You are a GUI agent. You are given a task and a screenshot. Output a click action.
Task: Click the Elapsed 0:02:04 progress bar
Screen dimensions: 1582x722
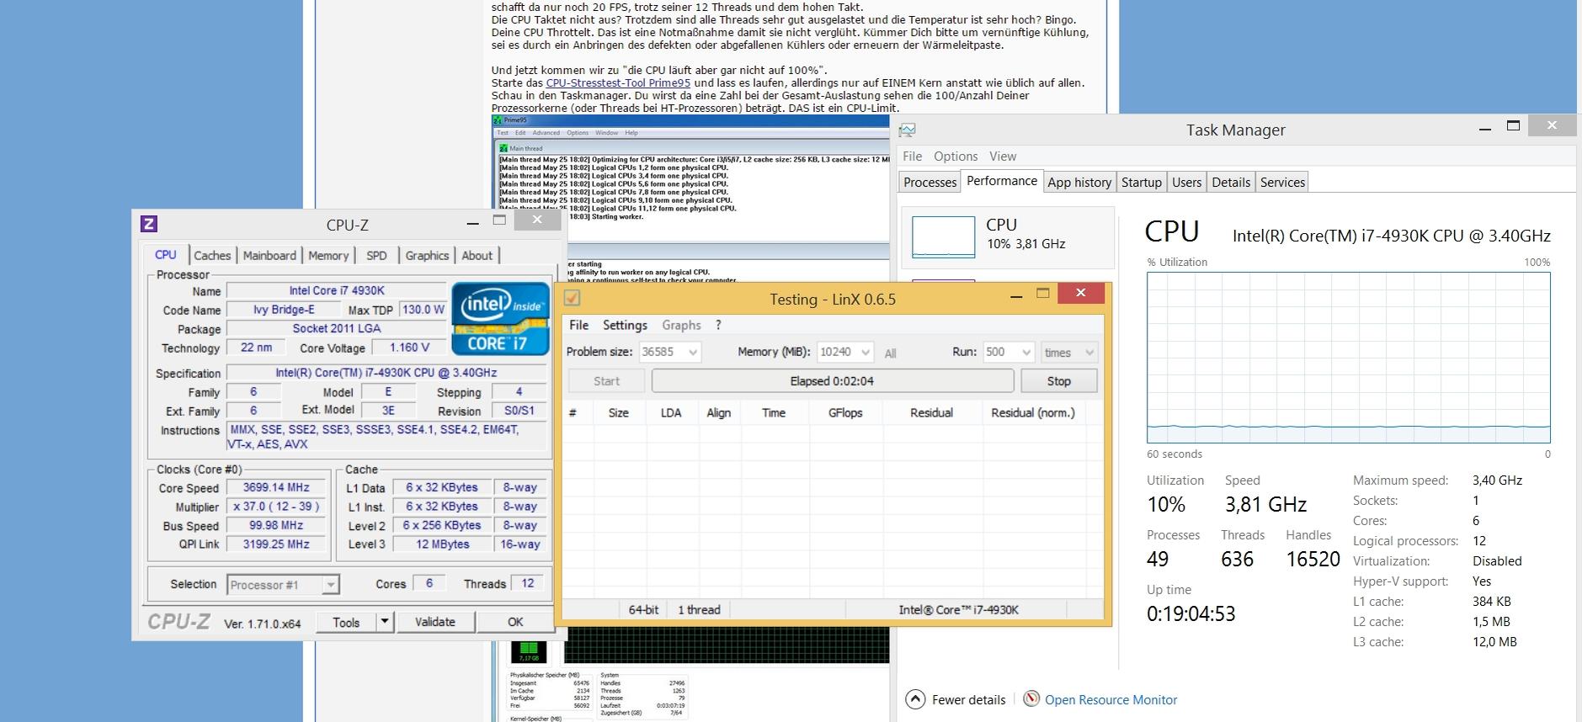(832, 381)
